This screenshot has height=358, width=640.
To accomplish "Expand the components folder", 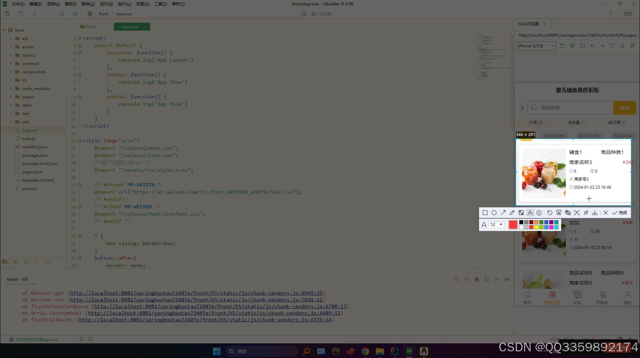I will click(11, 72).
